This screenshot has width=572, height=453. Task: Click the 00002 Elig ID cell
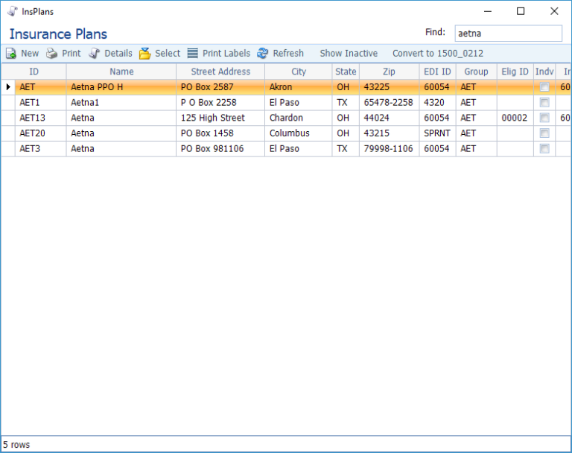pos(515,118)
